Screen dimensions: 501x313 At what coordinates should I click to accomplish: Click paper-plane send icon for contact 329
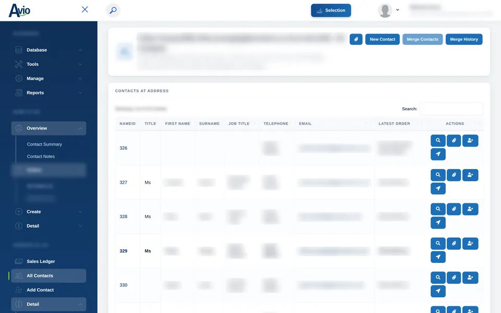point(438,257)
